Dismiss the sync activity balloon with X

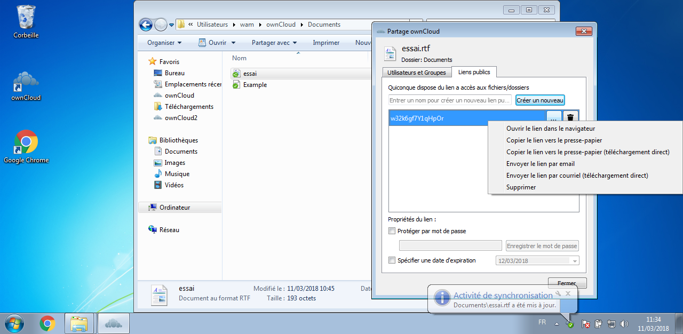pyautogui.click(x=568, y=293)
